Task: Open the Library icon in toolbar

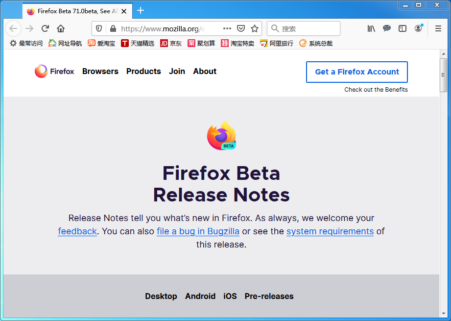Action: pos(371,28)
